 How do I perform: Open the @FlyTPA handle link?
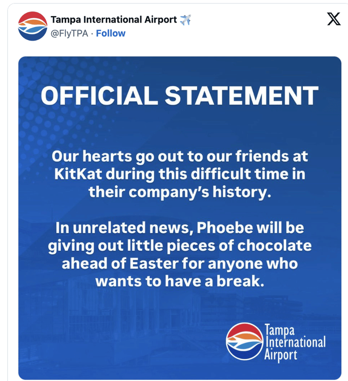[x=70, y=33]
